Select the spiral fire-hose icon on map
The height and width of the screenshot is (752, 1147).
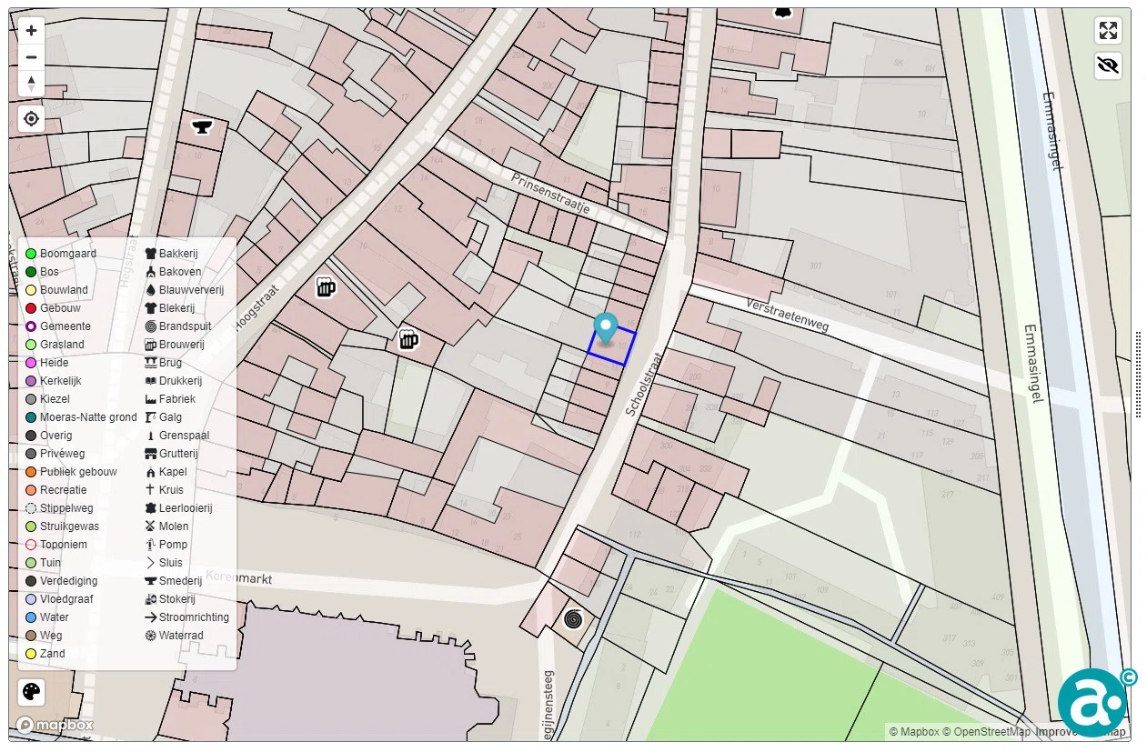click(572, 619)
